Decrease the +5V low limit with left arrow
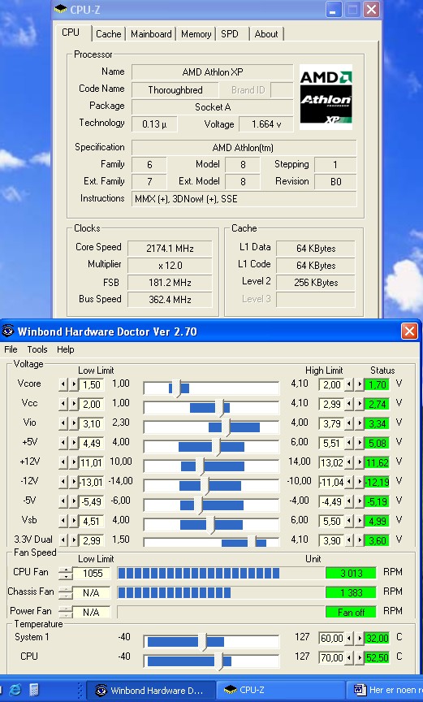The image size is (423, 702). (63, 444)
